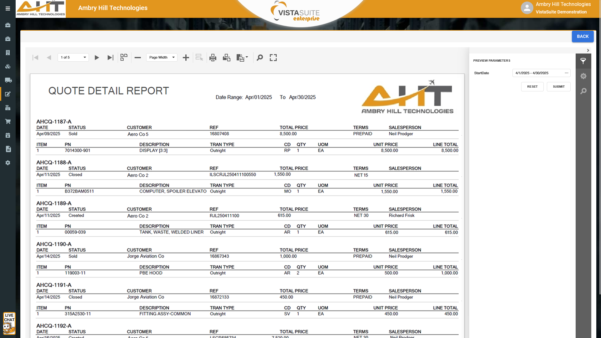Open StartDate picker ellipsis
The width and height of the screenshot is (601, 338).
566,73
